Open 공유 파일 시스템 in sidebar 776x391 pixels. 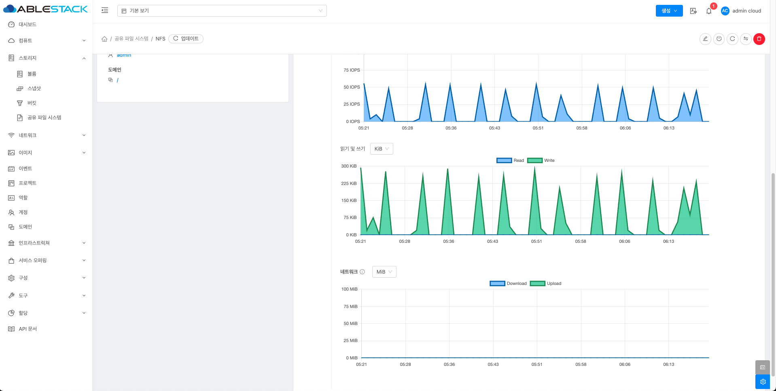point(44,118)
